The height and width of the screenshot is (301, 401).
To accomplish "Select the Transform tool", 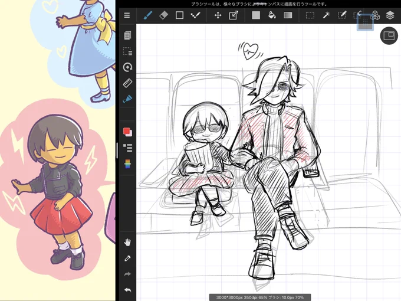I will 234,15.
